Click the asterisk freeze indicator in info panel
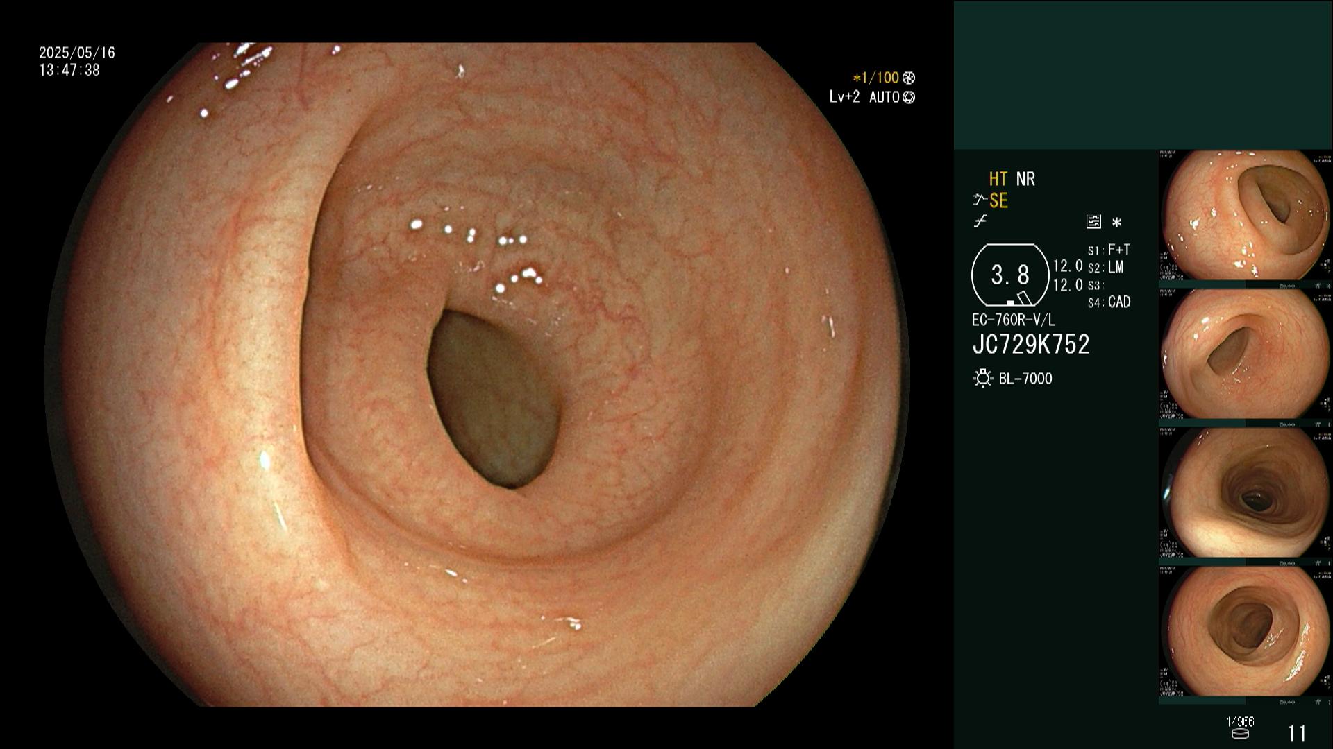This screenshot has width=1333, height=749. 1116,223
